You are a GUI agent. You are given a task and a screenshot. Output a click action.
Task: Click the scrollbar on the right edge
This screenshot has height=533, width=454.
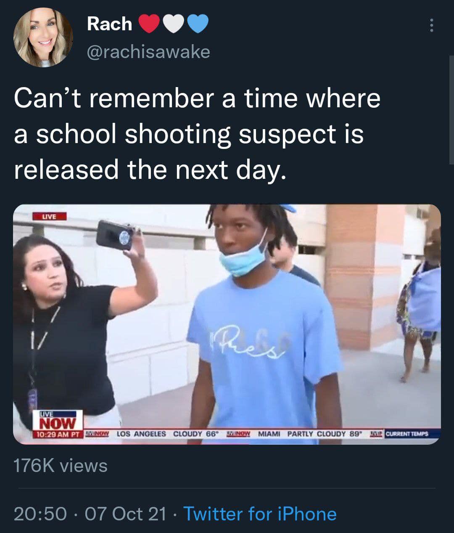pyautogui.click(x=451, y=109)
